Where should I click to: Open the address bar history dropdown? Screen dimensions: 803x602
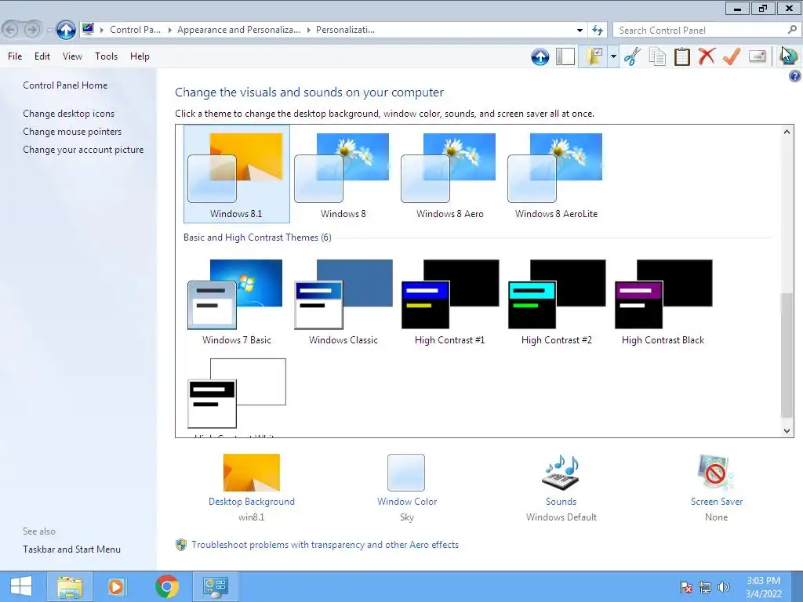pos(580,30)
